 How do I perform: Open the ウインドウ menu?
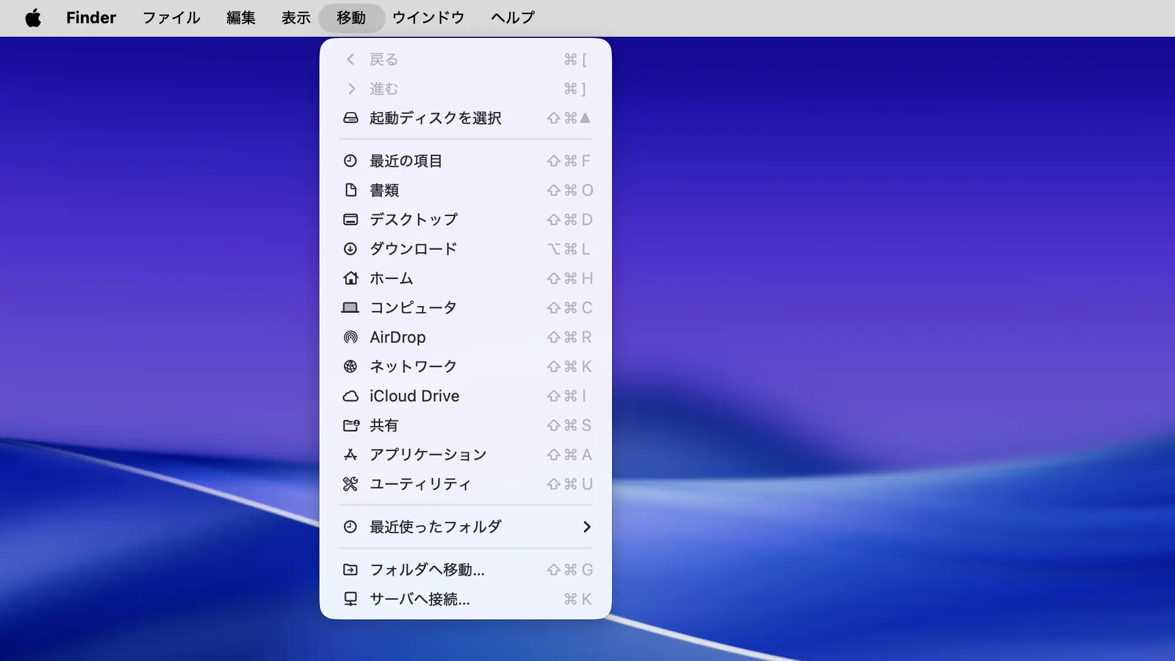428,18
